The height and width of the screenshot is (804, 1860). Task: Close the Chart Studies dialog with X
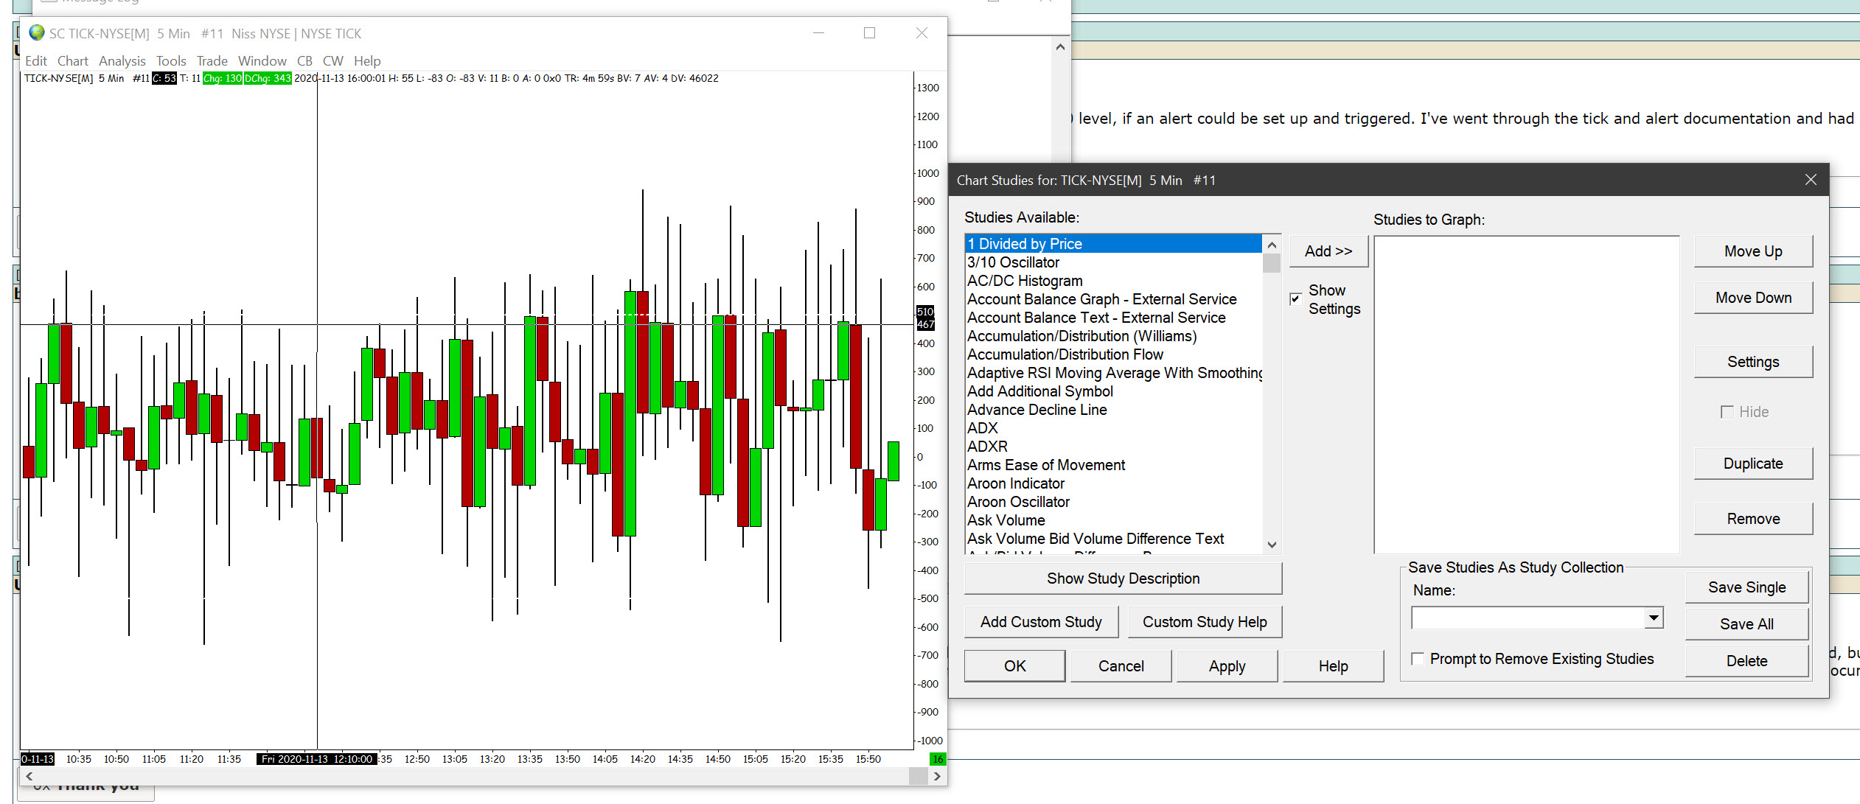point(1810,180)
